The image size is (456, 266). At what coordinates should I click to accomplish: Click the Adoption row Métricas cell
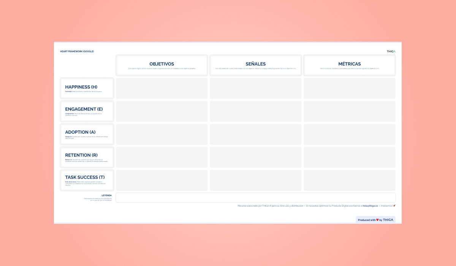click(350, 135)
